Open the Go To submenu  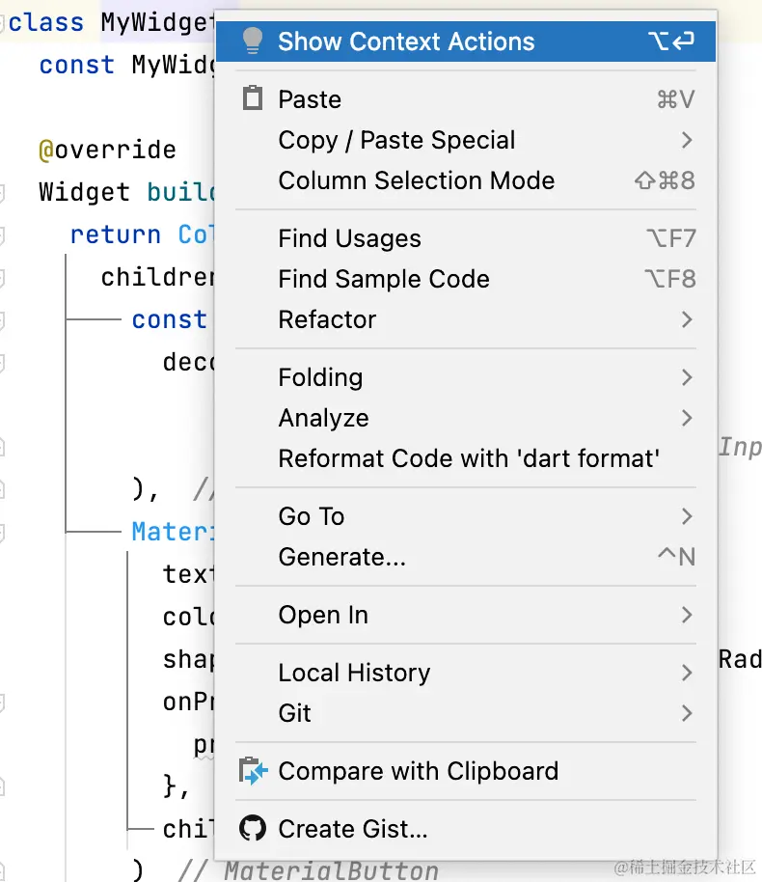click(466, 516)
